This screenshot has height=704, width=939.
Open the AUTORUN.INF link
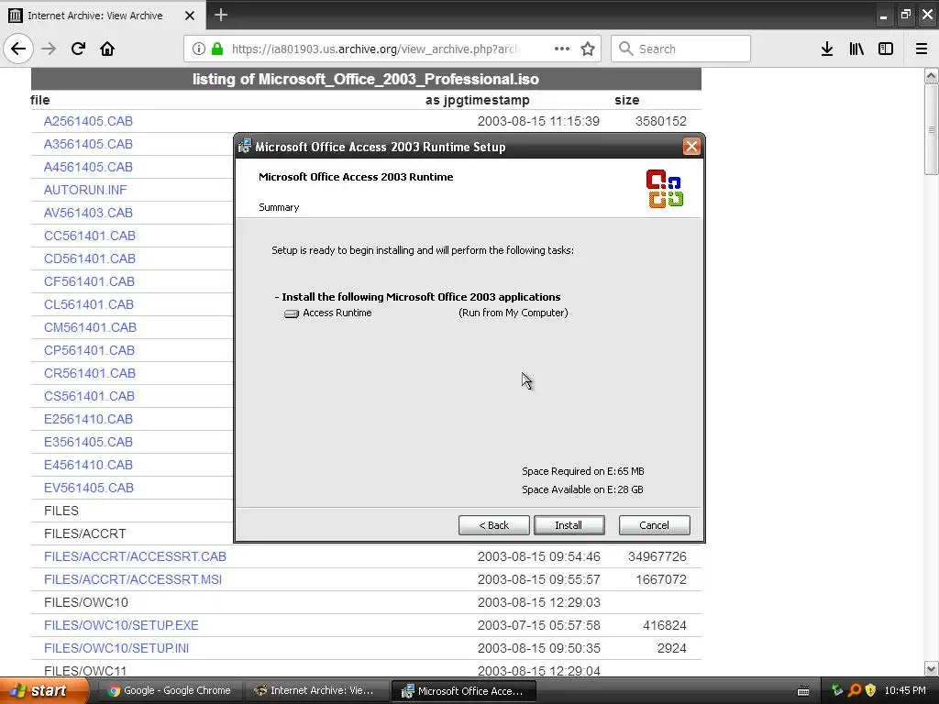pos(85,190)
